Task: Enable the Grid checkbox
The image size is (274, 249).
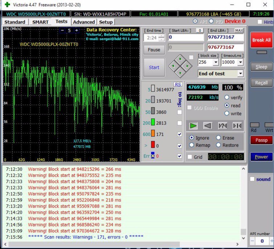Action: (x=190, y=157)
